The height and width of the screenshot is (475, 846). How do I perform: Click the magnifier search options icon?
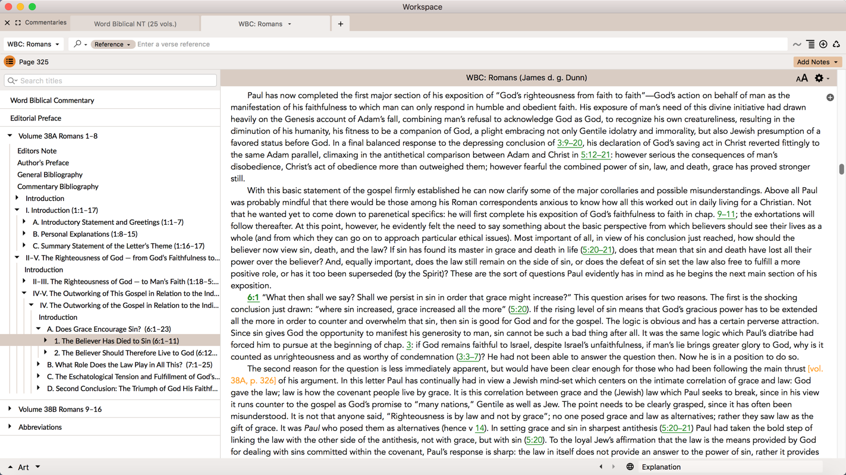pyautogui.click(x=78, y=44)
